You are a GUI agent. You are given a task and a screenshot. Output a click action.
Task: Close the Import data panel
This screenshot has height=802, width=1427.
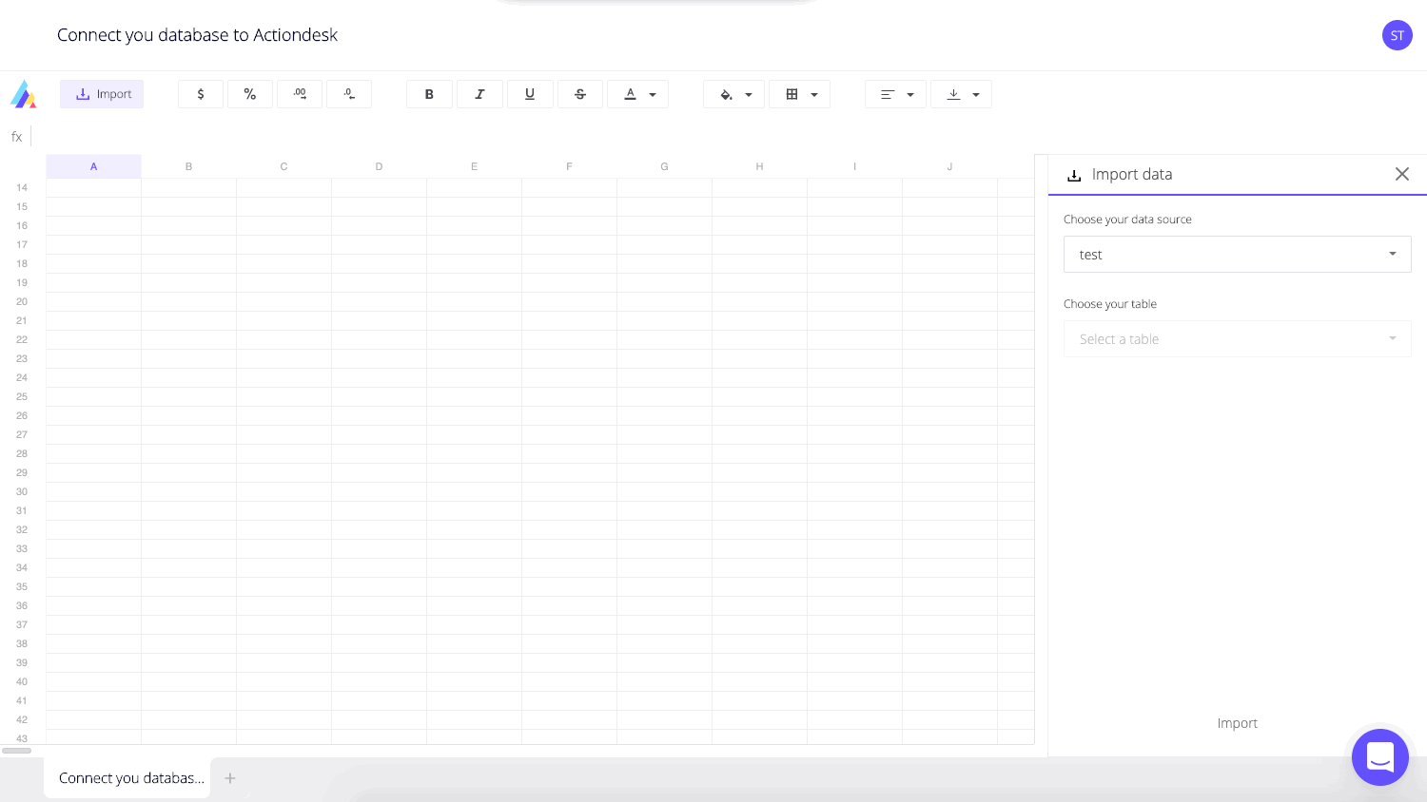pos(1401,174)
